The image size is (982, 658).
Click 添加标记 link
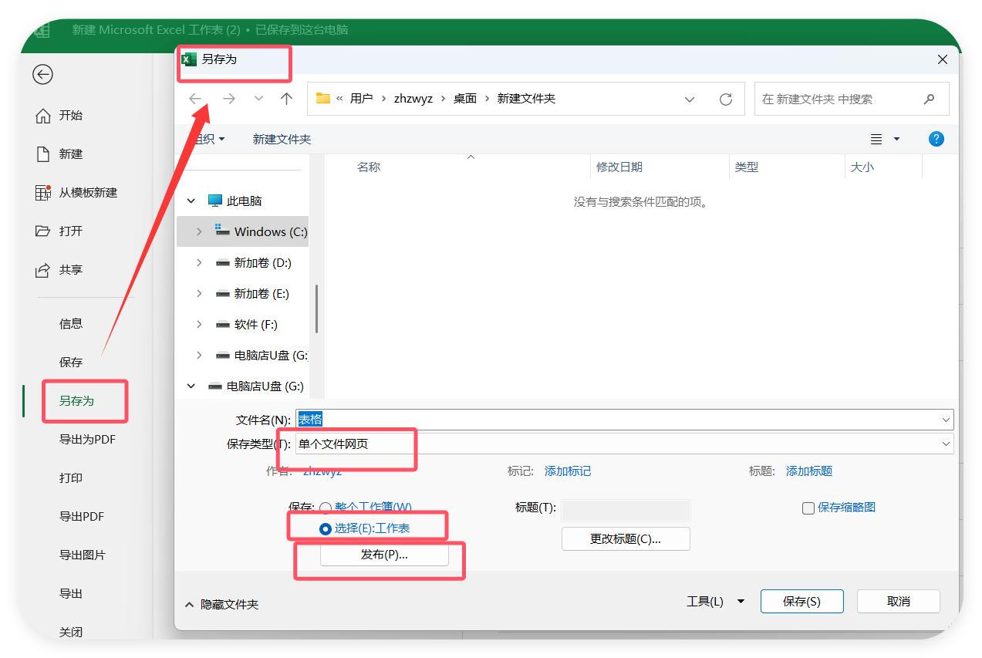pyautogui.click(x=568, y=471)
